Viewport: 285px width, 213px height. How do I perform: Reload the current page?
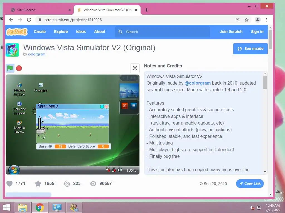coord(29,20)
